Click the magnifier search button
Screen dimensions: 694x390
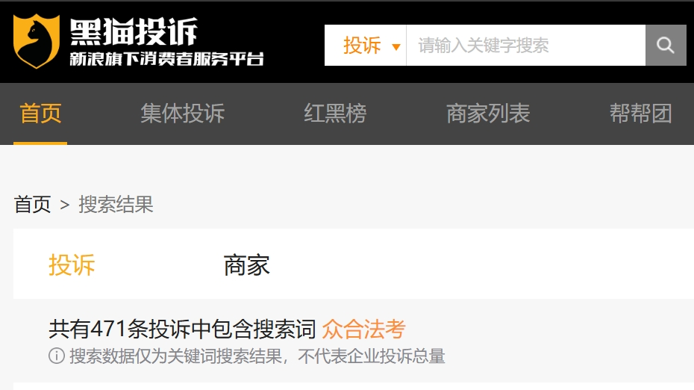pos(666,46)
